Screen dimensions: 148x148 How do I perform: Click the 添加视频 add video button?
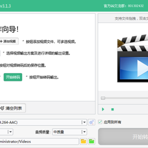(9, 41)
